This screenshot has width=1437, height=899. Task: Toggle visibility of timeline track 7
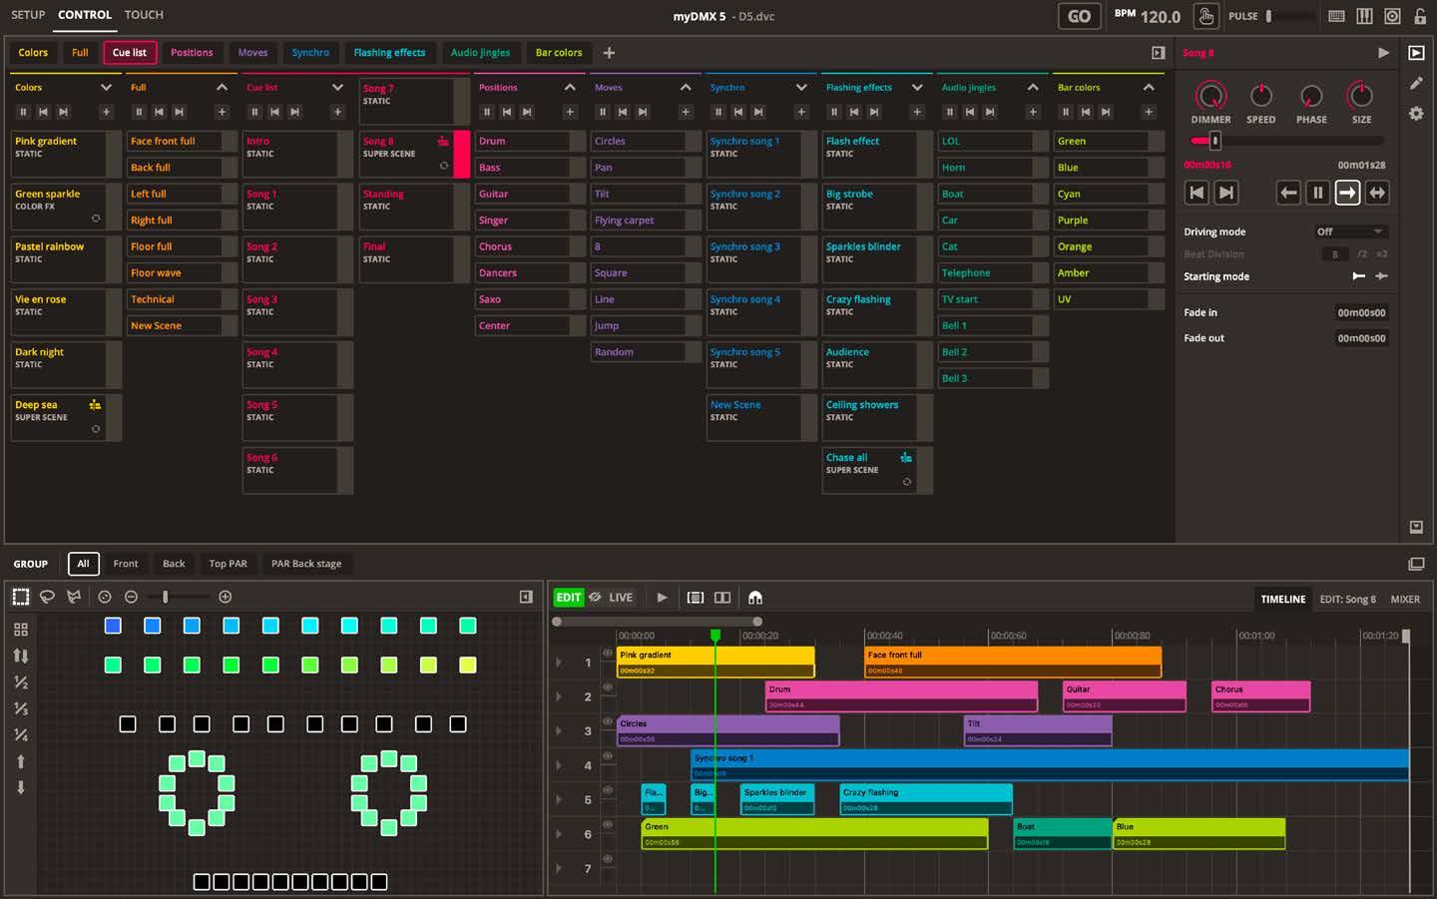coord(607,859)
